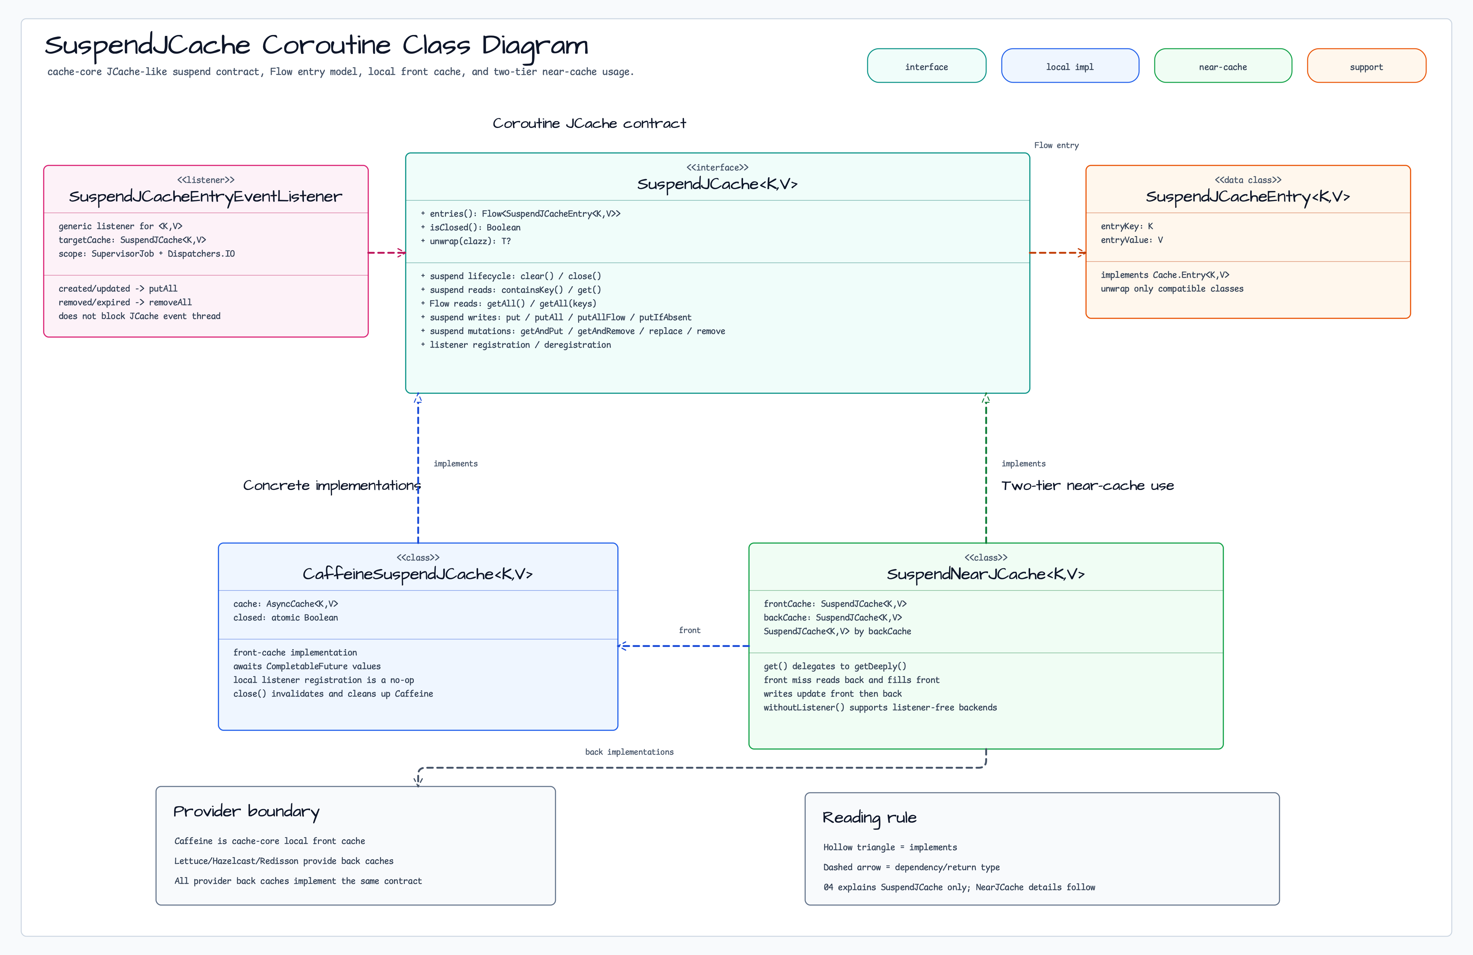Screen dimensions: 1473x955
Task: Select the 'SuspendJCacheEntry<K,V>' class title
Action: (x=1248, y=197)
